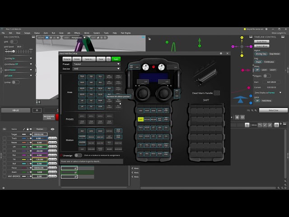This screenshot has height=217, width=289.
Task: Click the checkmark icon in Mimic toolbar
Action: click(x=265, y=125)
